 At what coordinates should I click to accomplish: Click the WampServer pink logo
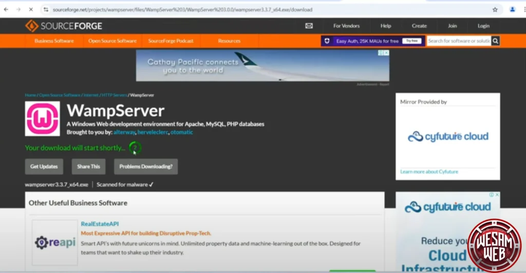click(x=42, y=119)
